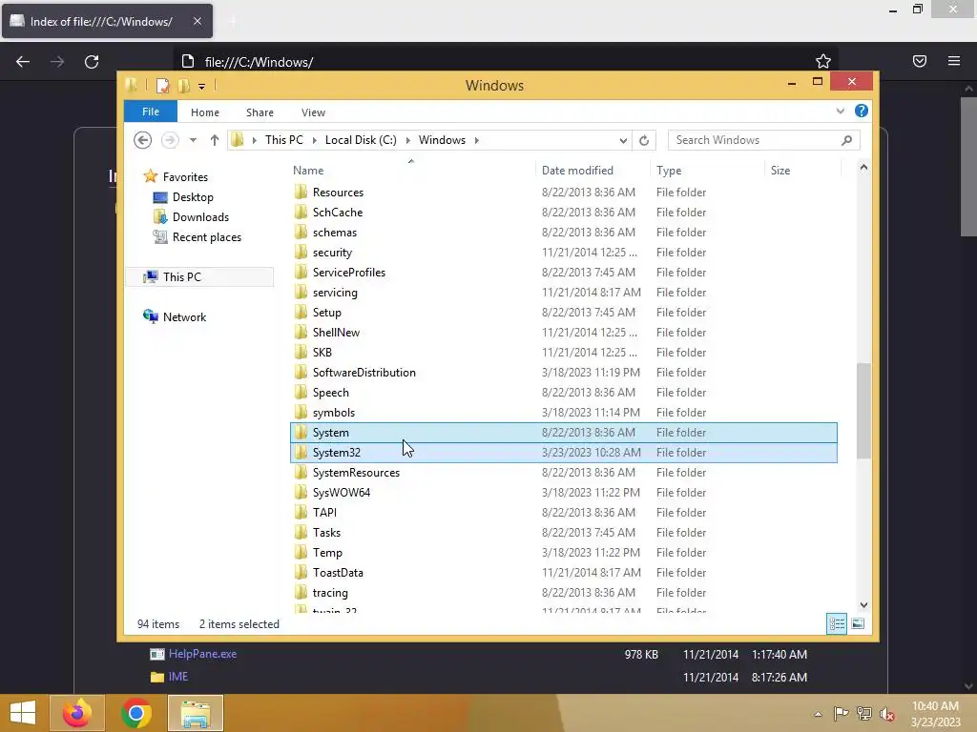Viewport: 977px width, 732px height.
Task: Expand the Local Disk (C:) breadcrumb arrow
Action: click(x=408, y=141)
